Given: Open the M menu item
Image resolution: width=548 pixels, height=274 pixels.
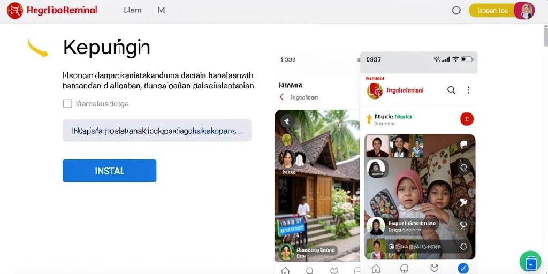Looking at the screenshot, I should click(x=161, y=10).
